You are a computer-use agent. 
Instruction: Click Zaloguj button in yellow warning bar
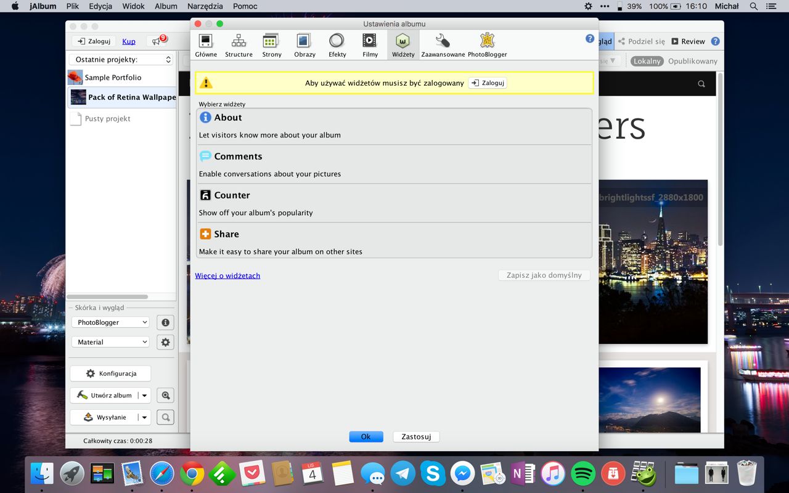[488, 83]
